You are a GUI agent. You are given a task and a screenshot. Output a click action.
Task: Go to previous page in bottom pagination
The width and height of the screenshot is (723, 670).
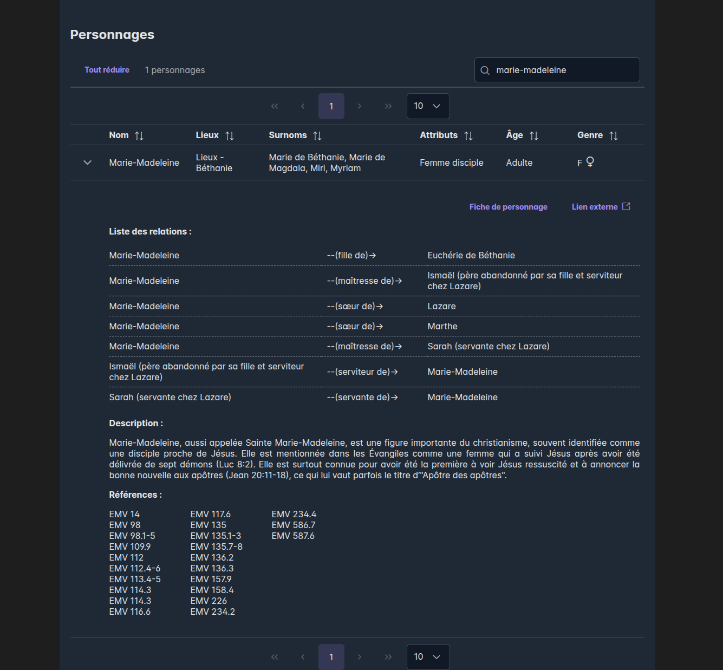pyautogui.click(x=303, y=657)
